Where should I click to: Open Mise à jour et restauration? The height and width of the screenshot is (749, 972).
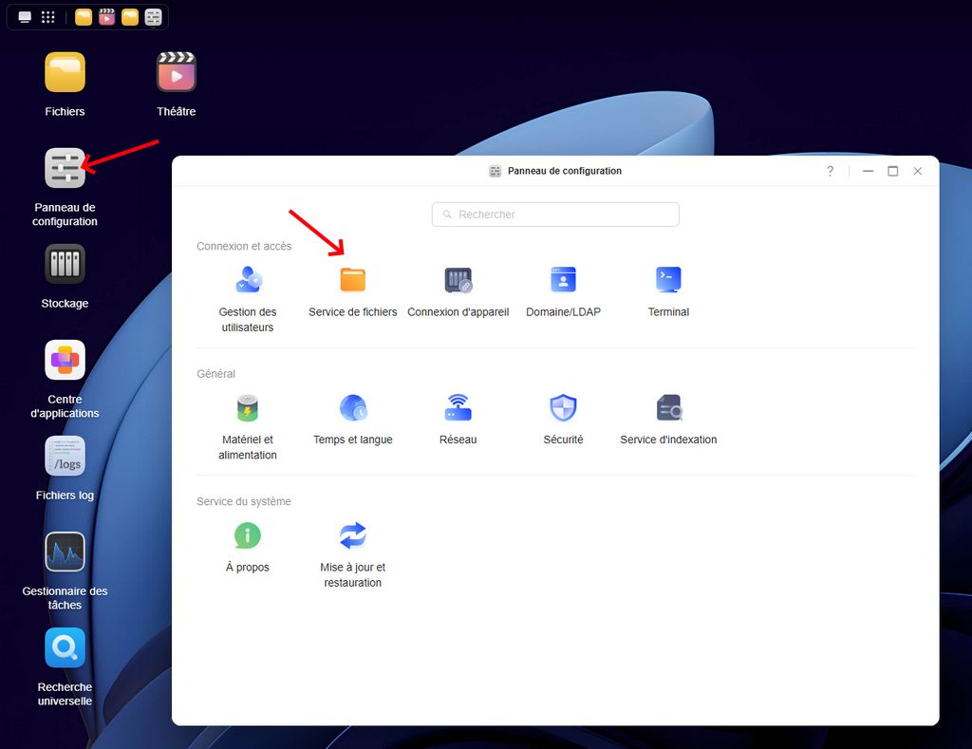click(352, 535)
